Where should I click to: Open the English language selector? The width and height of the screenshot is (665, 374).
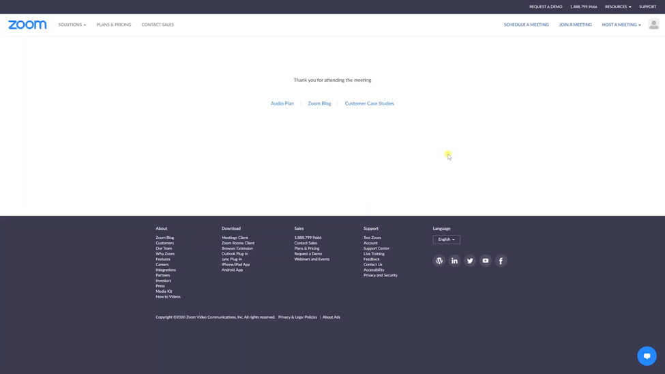(x=446, y=240)
